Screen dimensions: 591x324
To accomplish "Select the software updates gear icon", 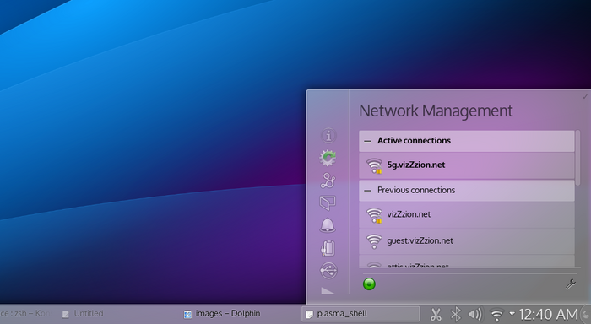I will point(328,158).
